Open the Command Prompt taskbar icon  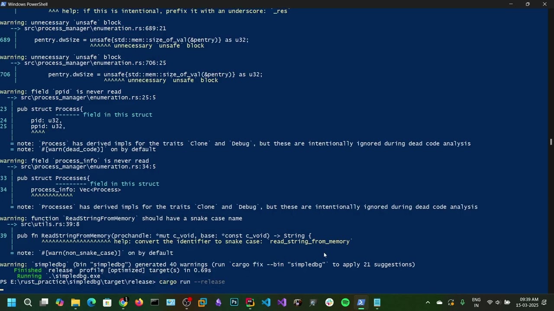coord(155,302)
